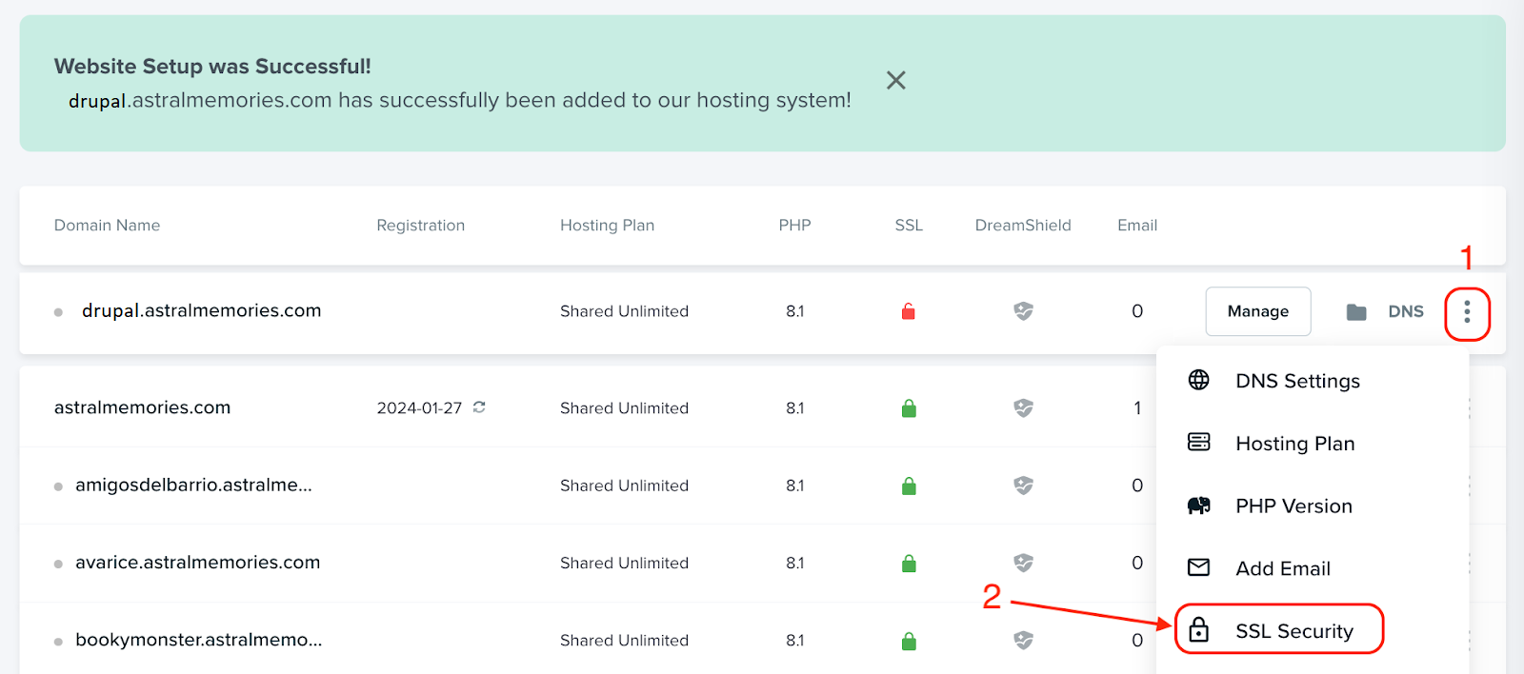Click DreamShield icon in astralmemories.com row
This screenshot has height=674, width=1524.
pyautogui.click(x=1023, y=408)
